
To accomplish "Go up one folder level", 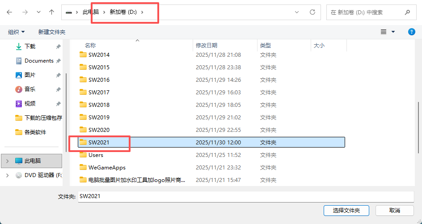I will click(x=52, y=12).
